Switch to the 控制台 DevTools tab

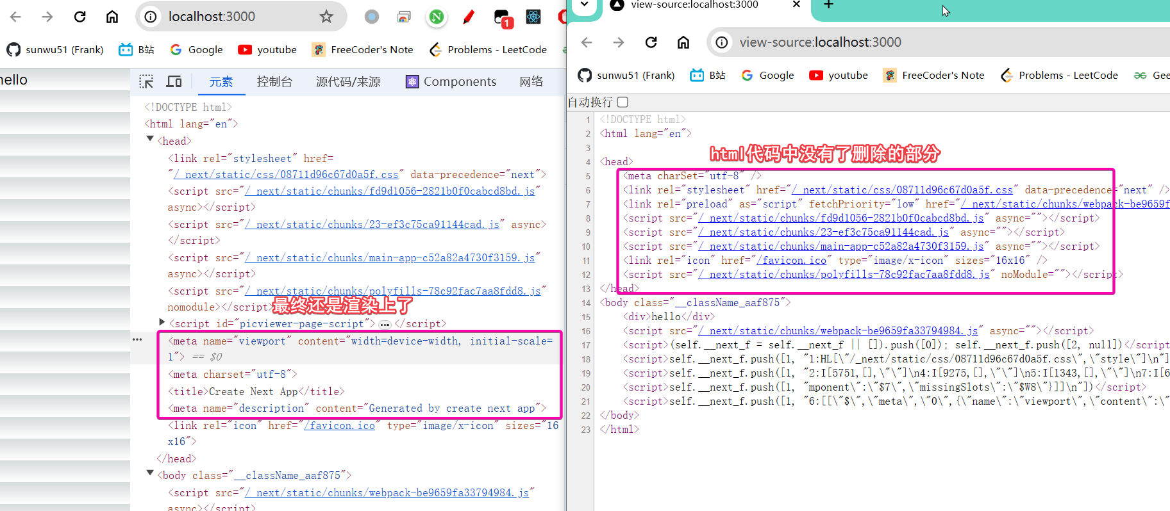(274, 81)
